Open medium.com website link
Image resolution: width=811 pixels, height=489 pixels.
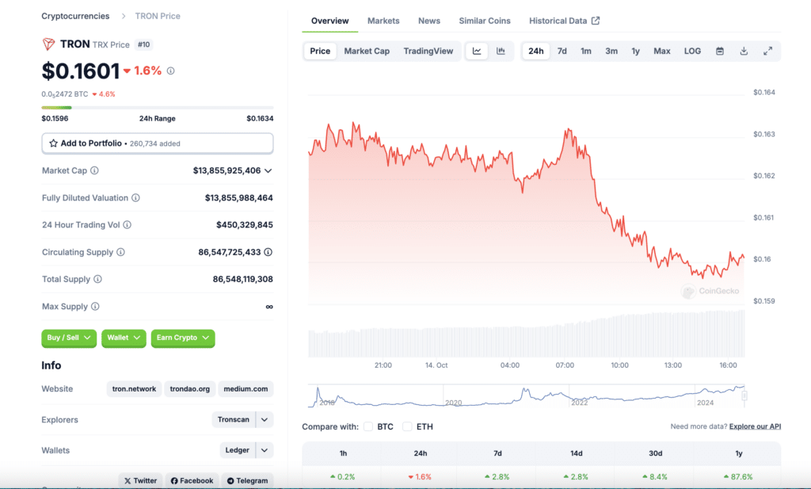[x=246, y=388]
